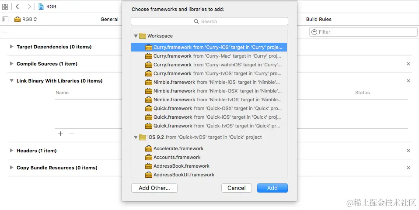This screenshot has width=419, height=210.
Task: Switch to the Build Rules tab
Action: tap(319, 19)
